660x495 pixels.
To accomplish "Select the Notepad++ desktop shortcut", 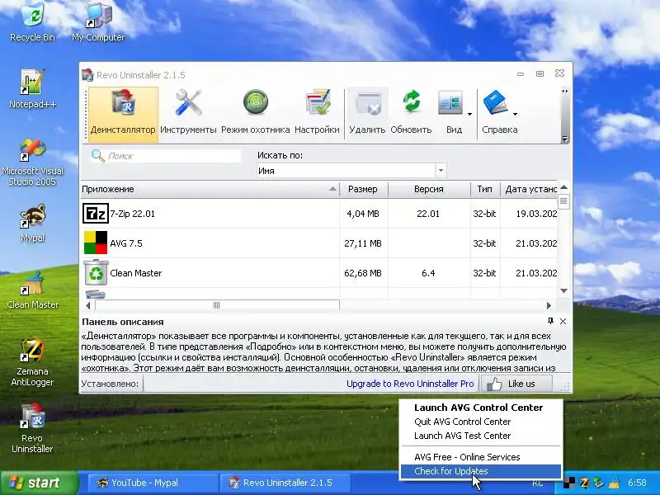I will tap(32, 89).
